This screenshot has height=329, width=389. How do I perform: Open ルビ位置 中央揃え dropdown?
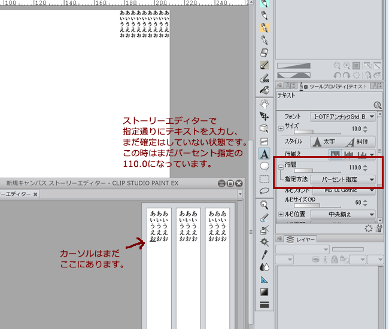tap(343, 214)
